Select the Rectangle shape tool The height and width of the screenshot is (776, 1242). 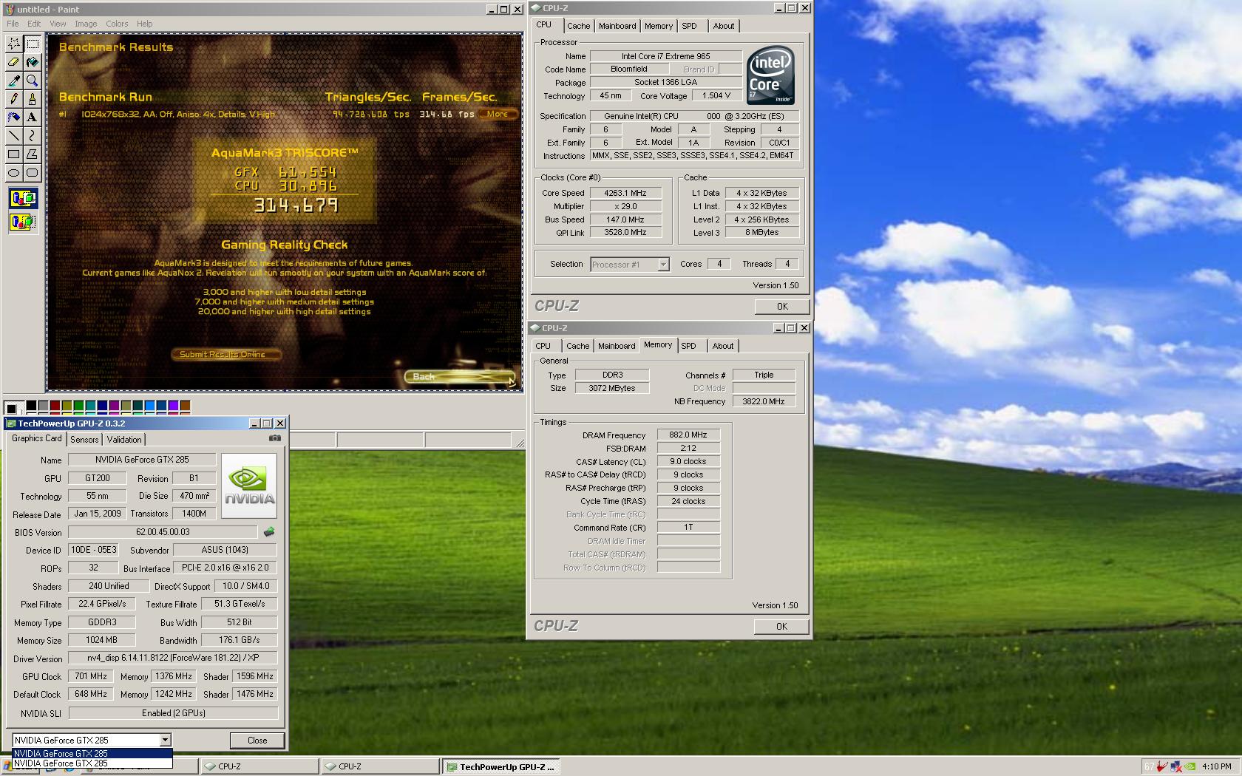pyautogui.click(x=13, y=154)
